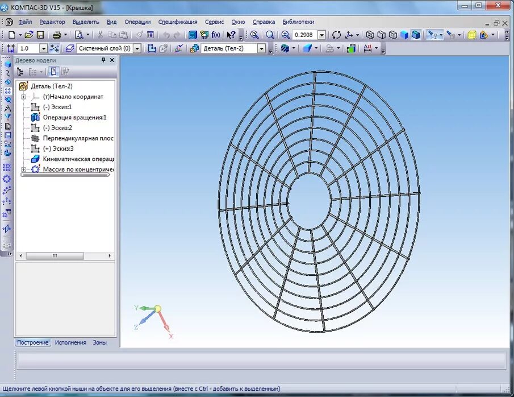
Task: Toggle the model tree structure view button
Action: pyautogui.click(x=20, y=72)
